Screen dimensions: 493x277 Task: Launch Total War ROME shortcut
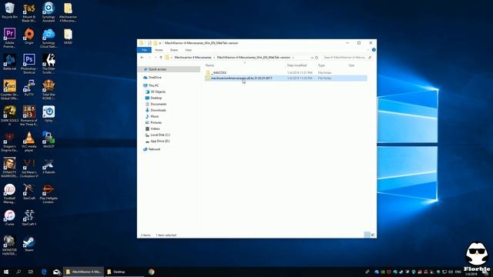[49, 90]
